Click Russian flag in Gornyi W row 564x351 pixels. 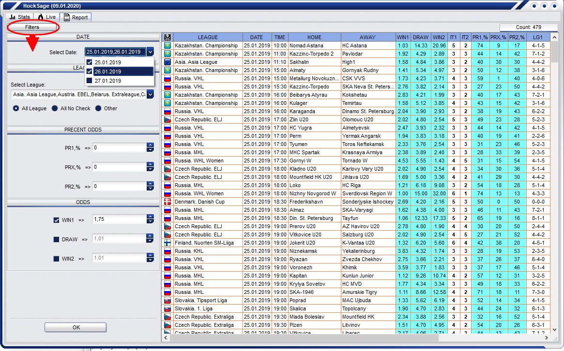[x=167, y=161]
